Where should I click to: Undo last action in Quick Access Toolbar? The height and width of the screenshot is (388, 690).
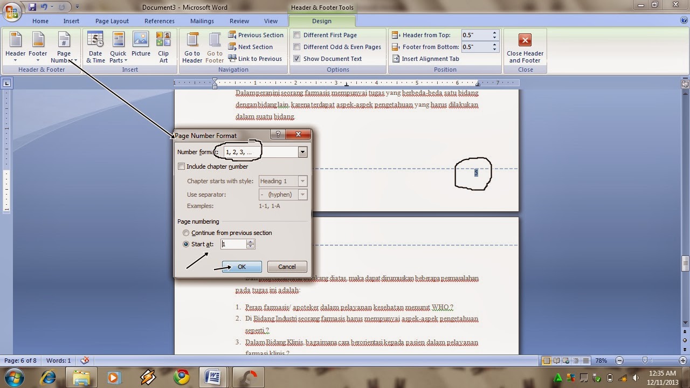tap(44, 8)
